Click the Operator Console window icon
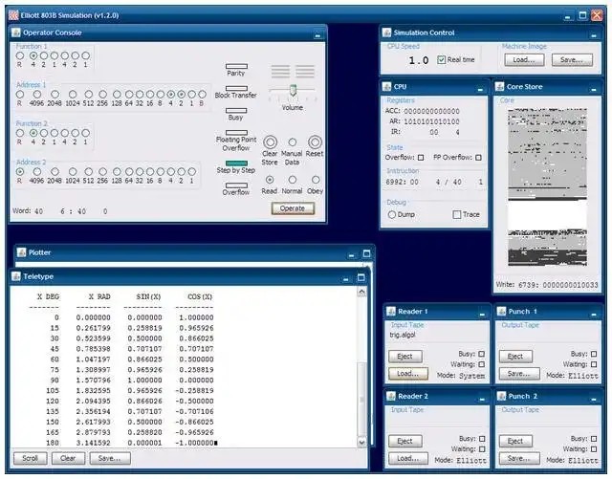The image size is (612, 479). click(x=16, y=33)
